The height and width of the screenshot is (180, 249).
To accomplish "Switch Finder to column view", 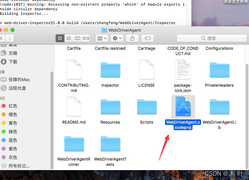I will click(x=77, y=38).
